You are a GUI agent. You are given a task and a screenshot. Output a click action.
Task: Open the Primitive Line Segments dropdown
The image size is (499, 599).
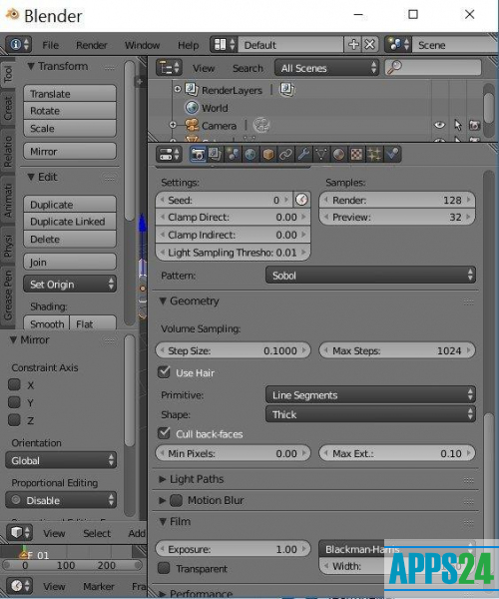(x=370, y=394)
